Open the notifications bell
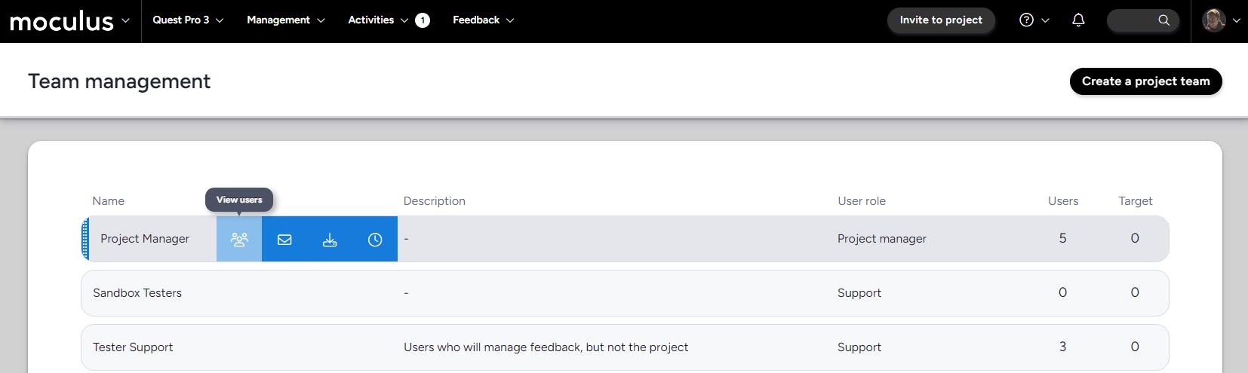The width and height of the screenshot is (1248, 373). 1078,20
